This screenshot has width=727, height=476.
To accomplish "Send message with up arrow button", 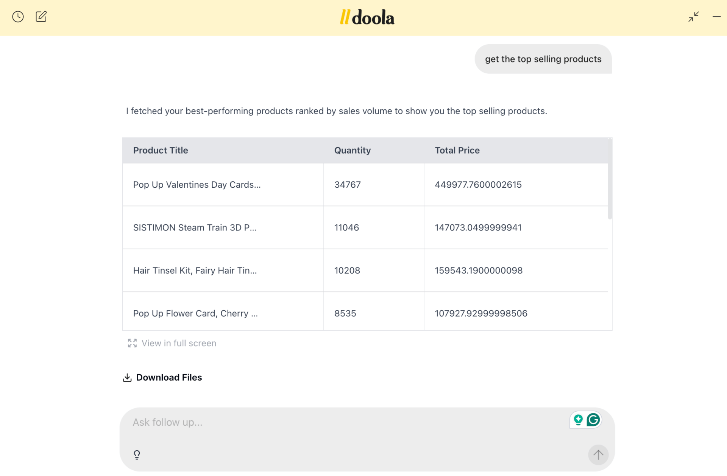I will click(x=598, y=454).
